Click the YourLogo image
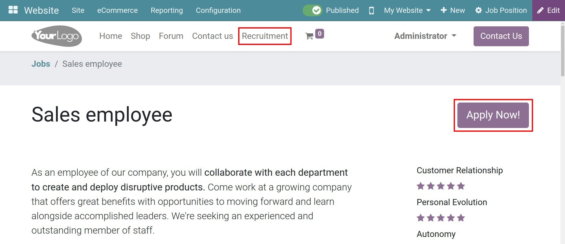 tap(57, 36)
